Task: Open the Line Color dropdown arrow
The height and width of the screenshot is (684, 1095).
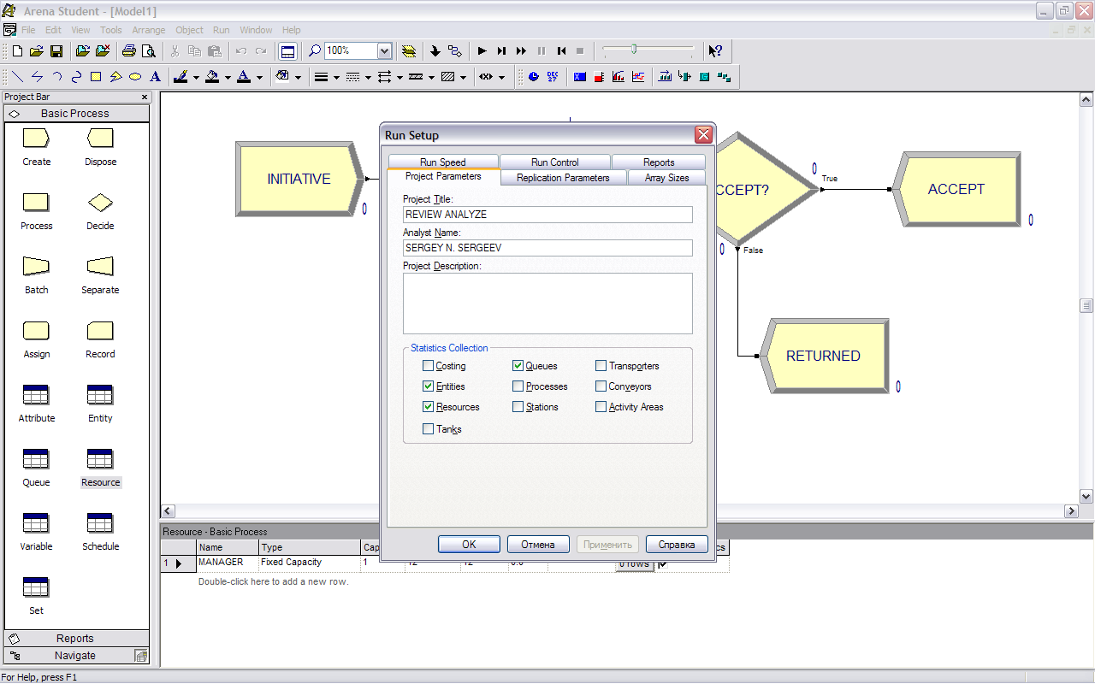Action: tap(196, 77)
